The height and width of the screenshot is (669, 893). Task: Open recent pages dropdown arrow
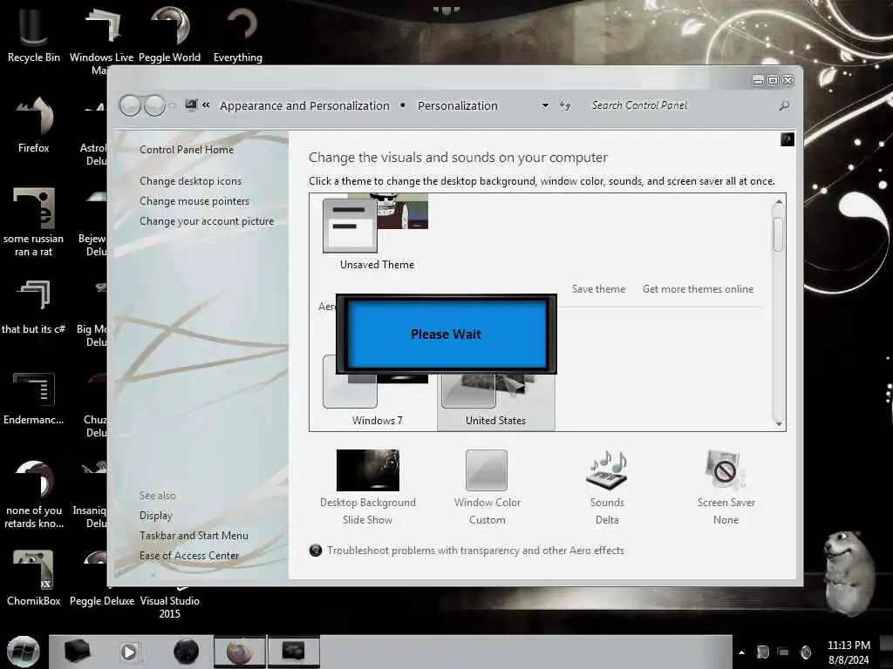[x=172, y=105]
